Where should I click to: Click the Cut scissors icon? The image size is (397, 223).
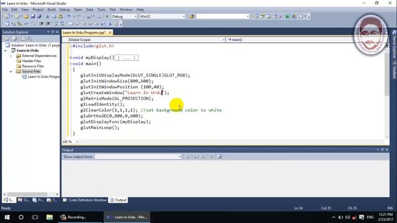coord(47,17)
